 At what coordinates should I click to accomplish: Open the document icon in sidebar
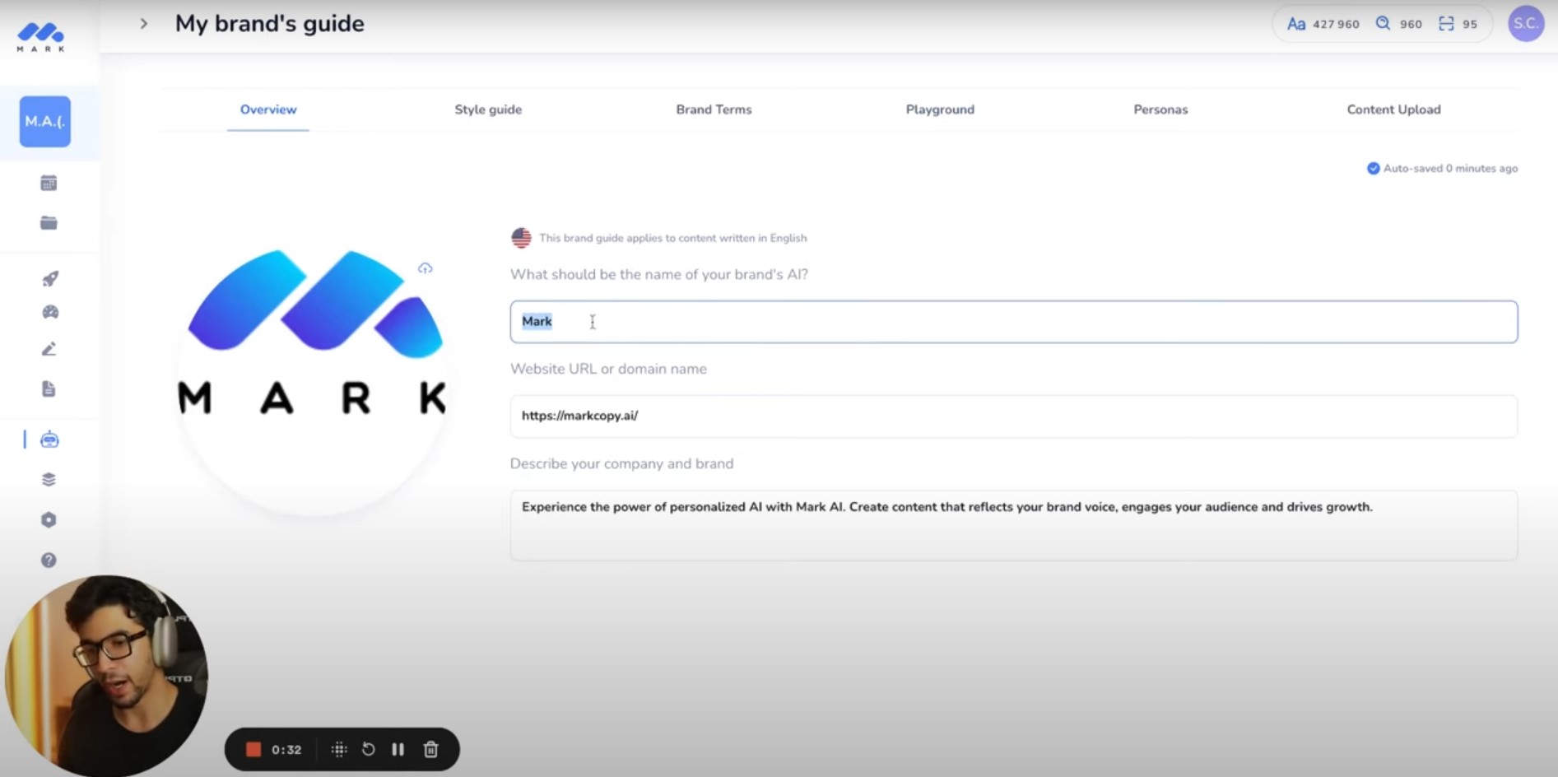pyautogui.click(x=49, y=388)
